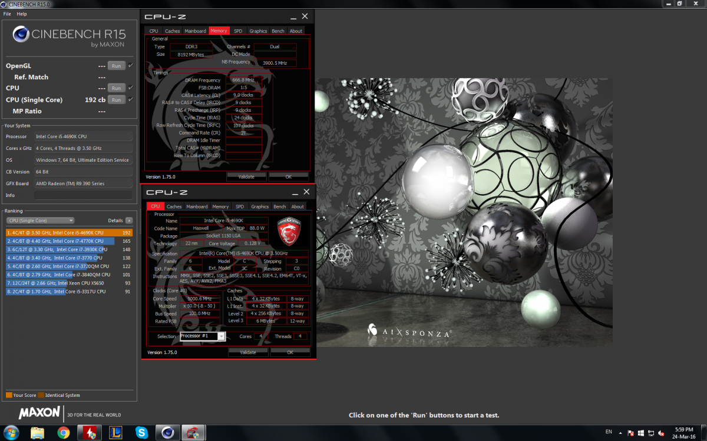Viewport: 707px width, 441px height.
Task: Open Memory tab in lower CPU-Z window
Action: pyautogui.click(x=221, y=206)
